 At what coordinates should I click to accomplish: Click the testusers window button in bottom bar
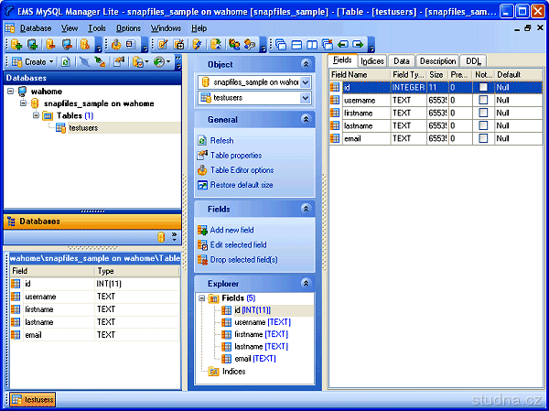click(33, 400)
